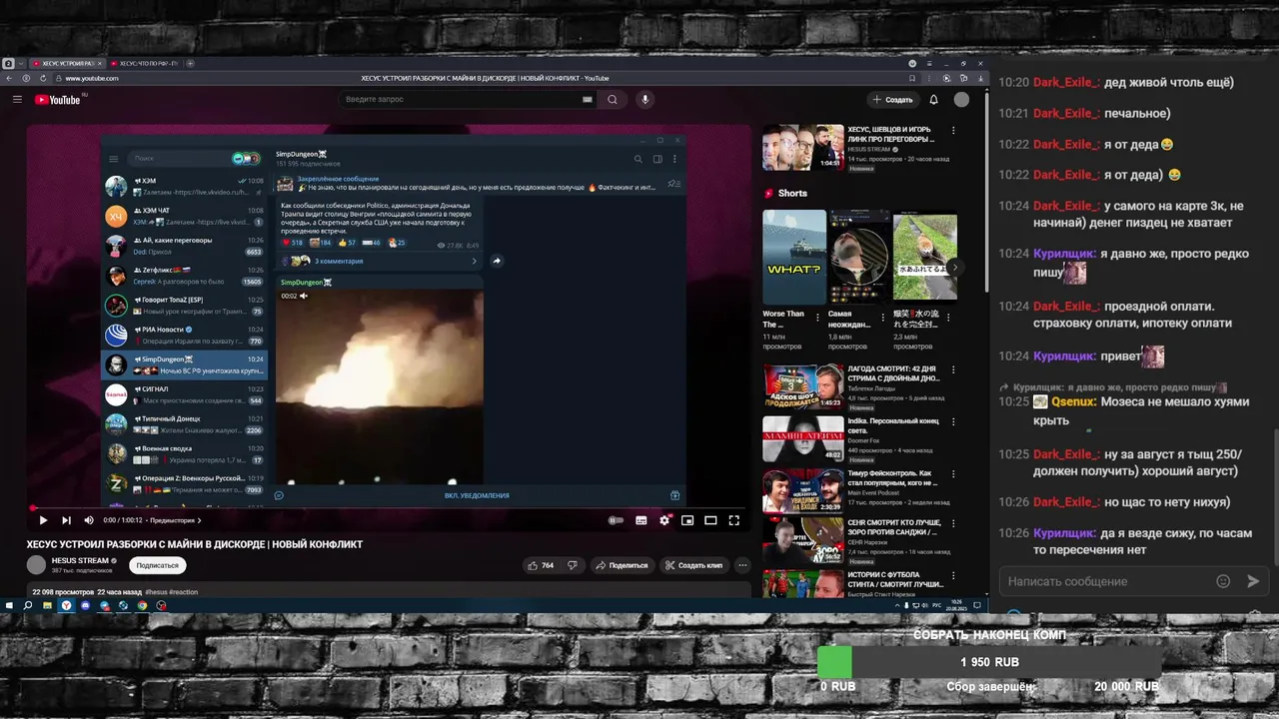Open the on-screen keyboard in search box
Image resolution: width=1279 pixels, height=719 pixels.
[x=588, y=100]
